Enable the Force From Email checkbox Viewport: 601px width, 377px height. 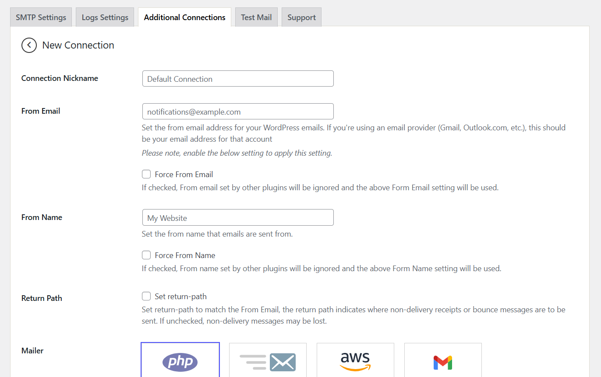pyautogui.click(x=146, y=175)
